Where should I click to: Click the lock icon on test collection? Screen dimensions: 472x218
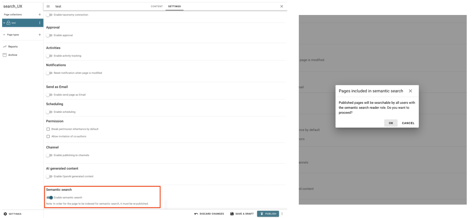(8, 23)
